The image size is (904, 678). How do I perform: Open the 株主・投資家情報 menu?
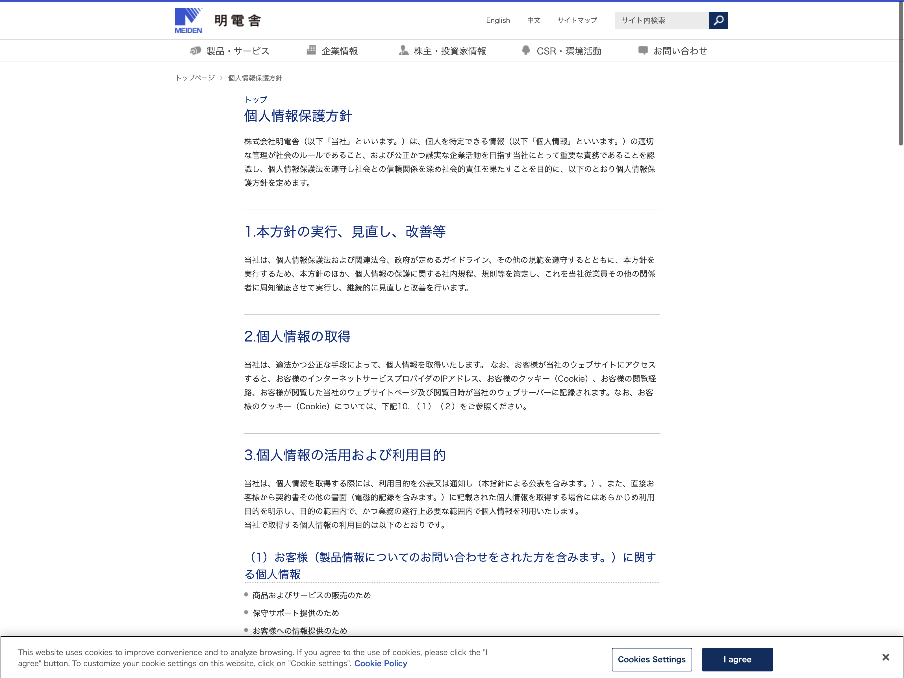point(449,51)
